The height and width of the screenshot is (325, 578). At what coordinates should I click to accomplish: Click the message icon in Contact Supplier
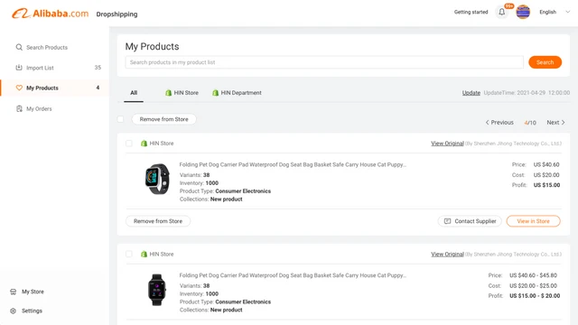coord(448,221)
